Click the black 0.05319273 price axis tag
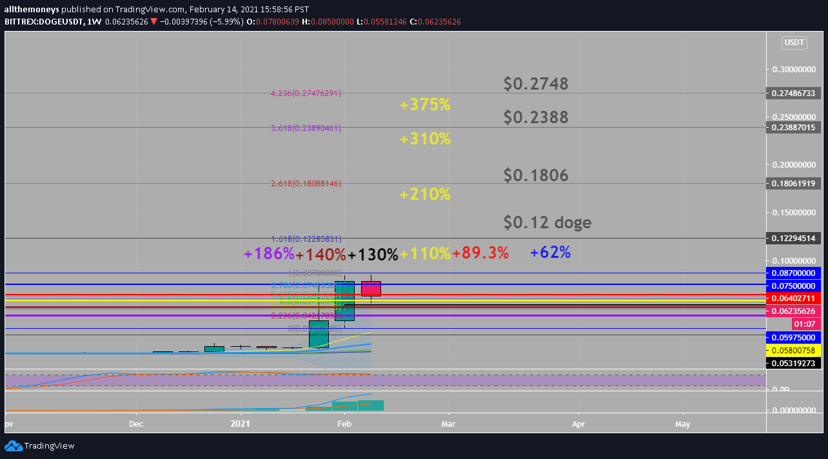Image resolution: width=828 pixels, height=459 pixels. (793, 363)
